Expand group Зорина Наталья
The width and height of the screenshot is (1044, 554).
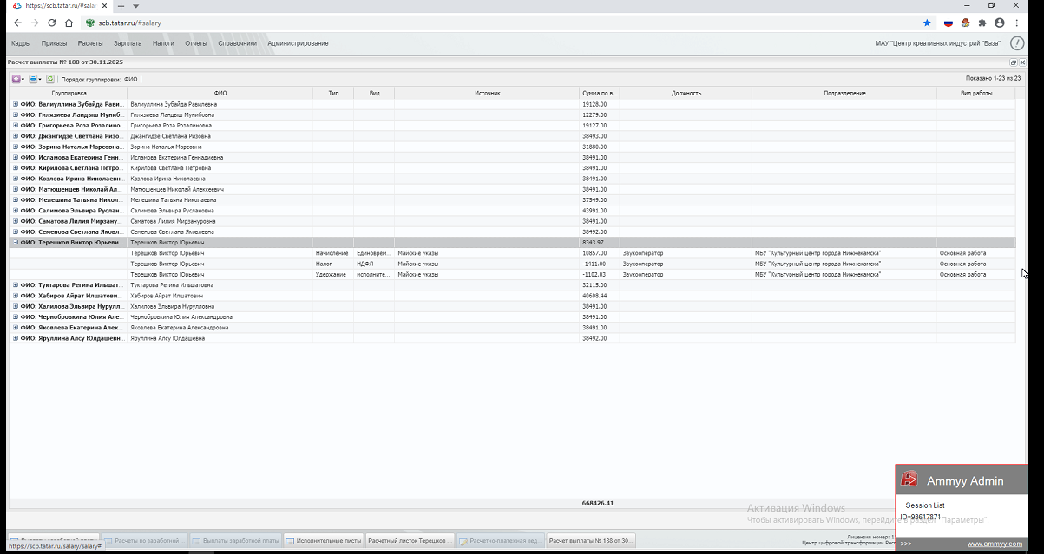(16, 147)
